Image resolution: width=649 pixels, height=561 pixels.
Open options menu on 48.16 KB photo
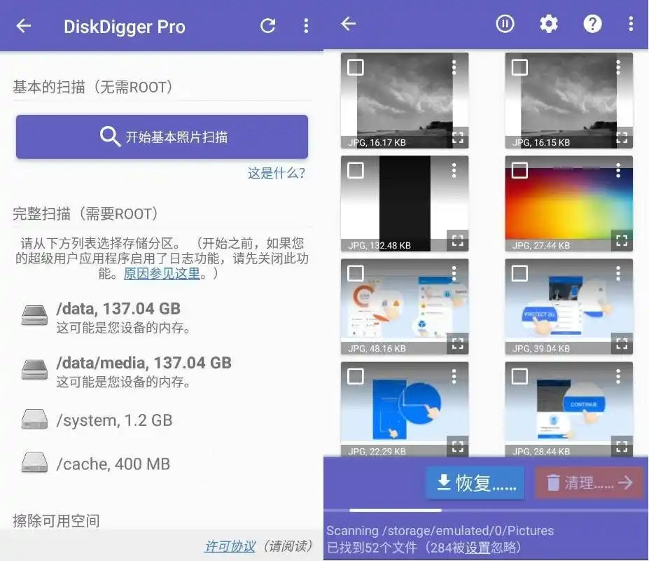(x=454, y=273)
